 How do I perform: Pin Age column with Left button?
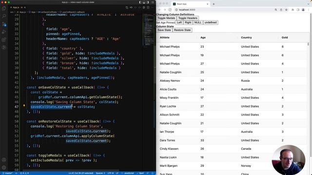tap(179, 22)
